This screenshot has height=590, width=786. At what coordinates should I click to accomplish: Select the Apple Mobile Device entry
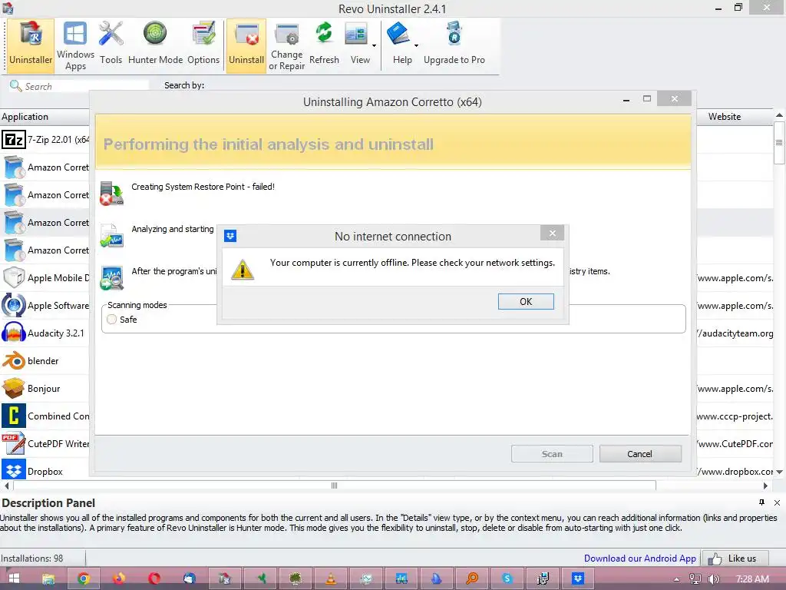click(45, 277)
